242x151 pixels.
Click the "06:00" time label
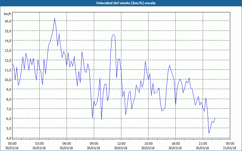[67, 144]
